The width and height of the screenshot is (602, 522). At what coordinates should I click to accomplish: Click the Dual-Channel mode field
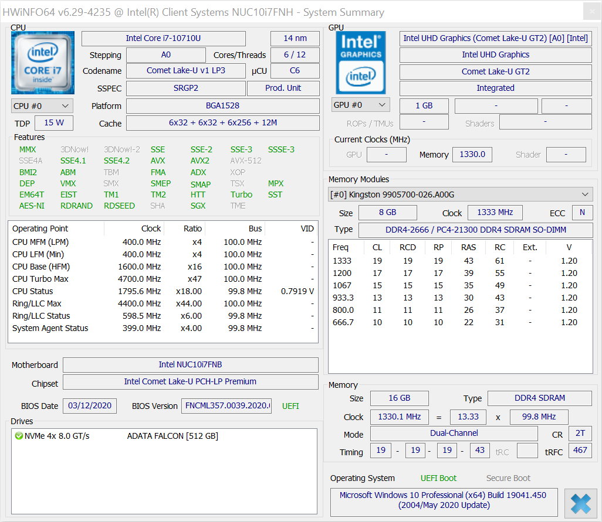point(454,434)
